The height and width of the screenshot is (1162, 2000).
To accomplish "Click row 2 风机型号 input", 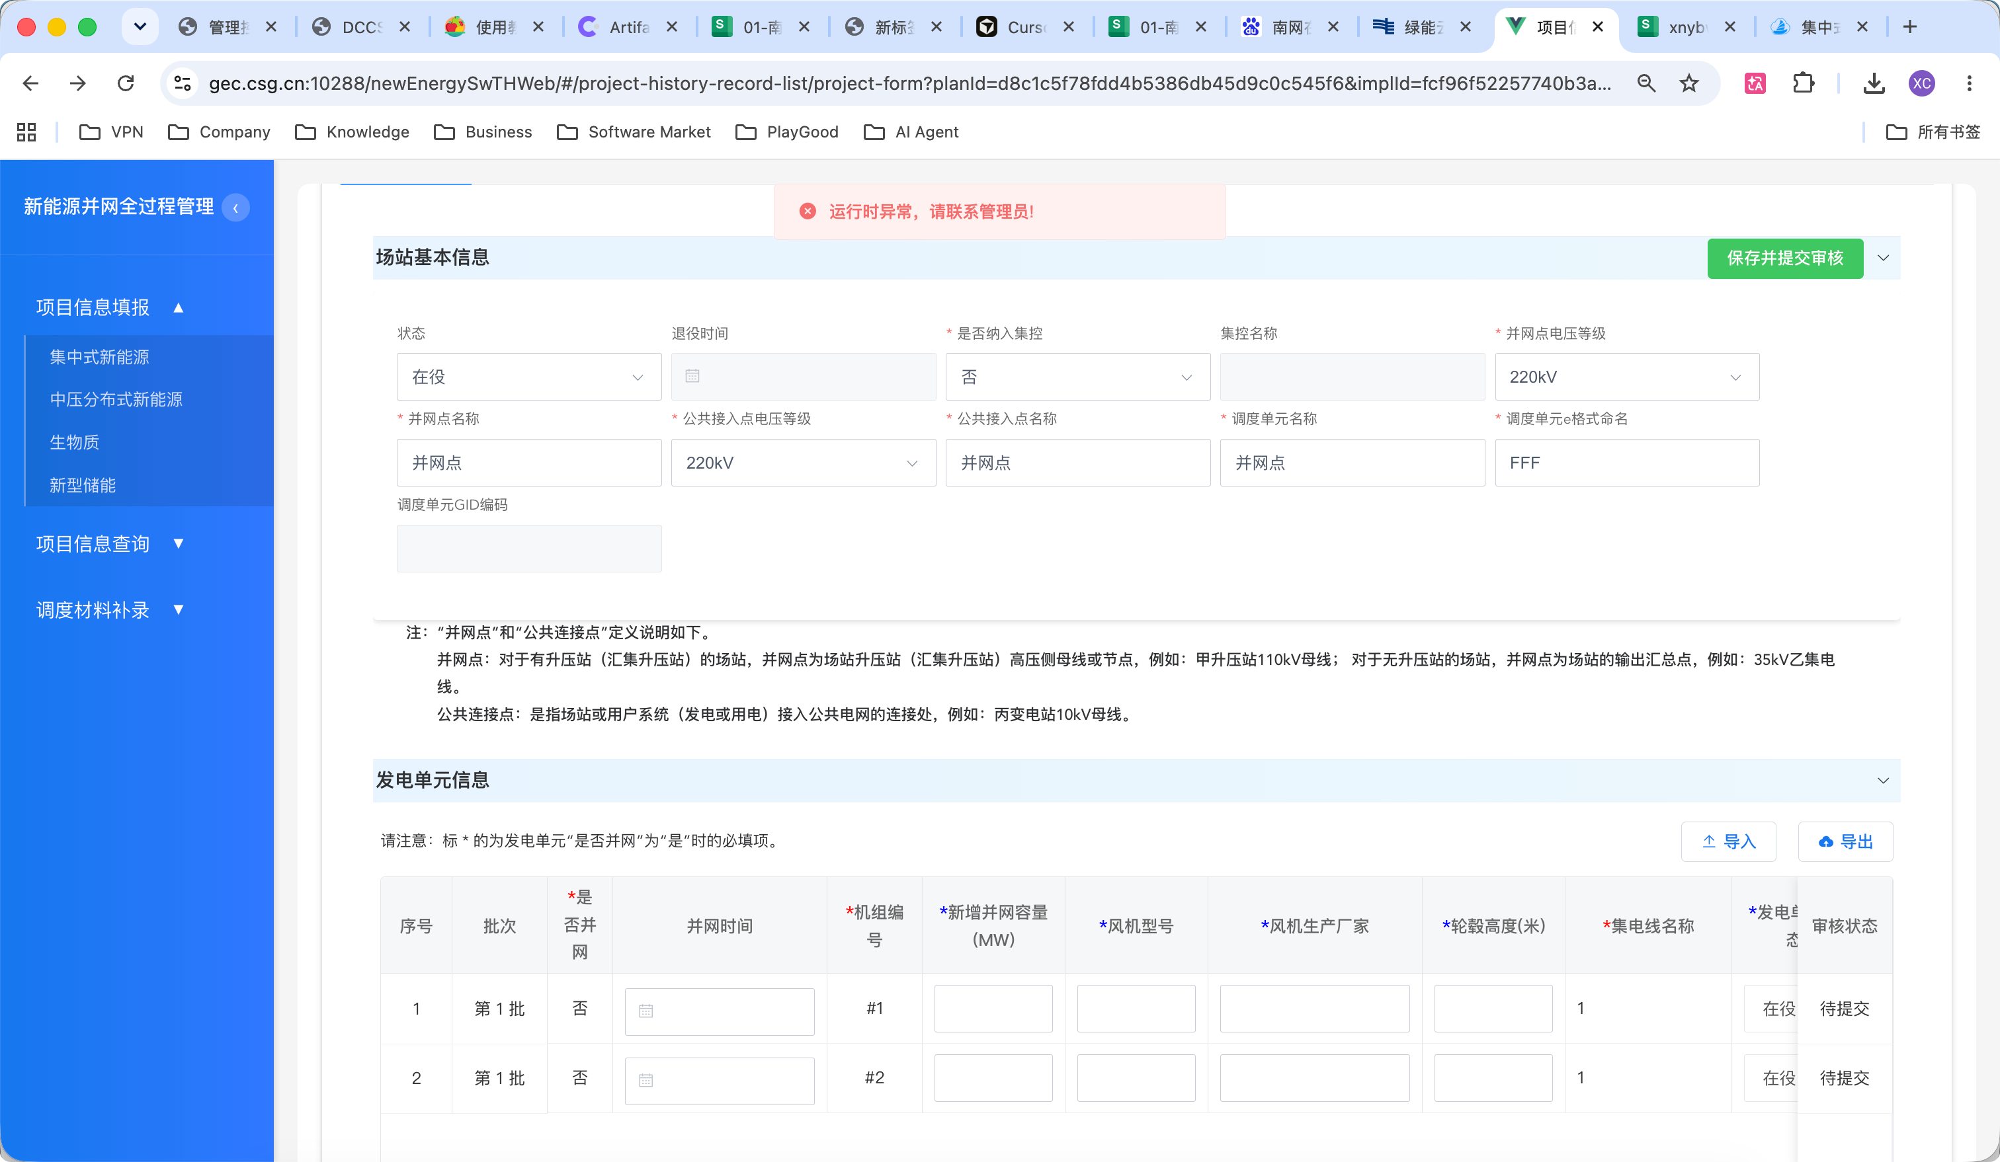I will 1136,1078.
